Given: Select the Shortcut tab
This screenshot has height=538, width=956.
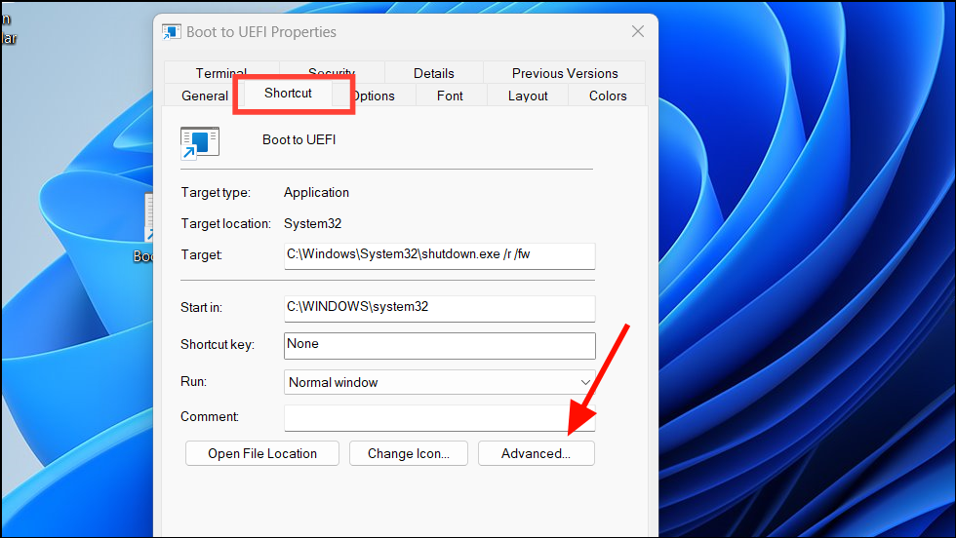Looking at the screenshot, I should 288,94.
